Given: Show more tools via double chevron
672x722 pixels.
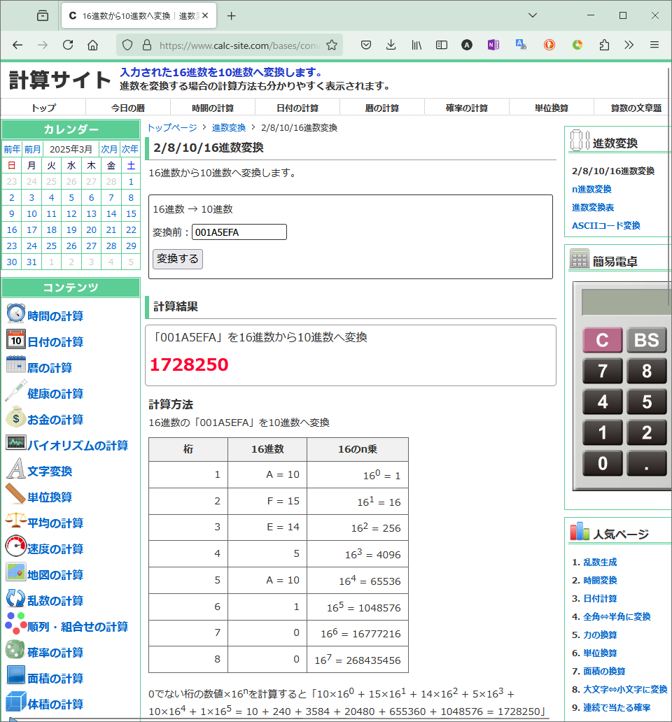Looking at the screenshot, I should tap(629, 45).
